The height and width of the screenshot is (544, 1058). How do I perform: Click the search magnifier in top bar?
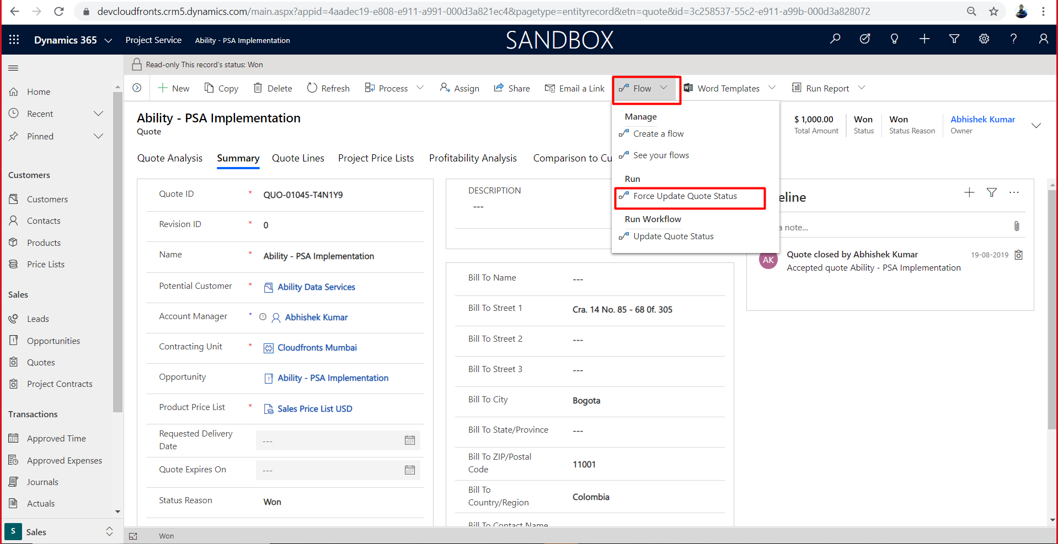tap(835, 39)
